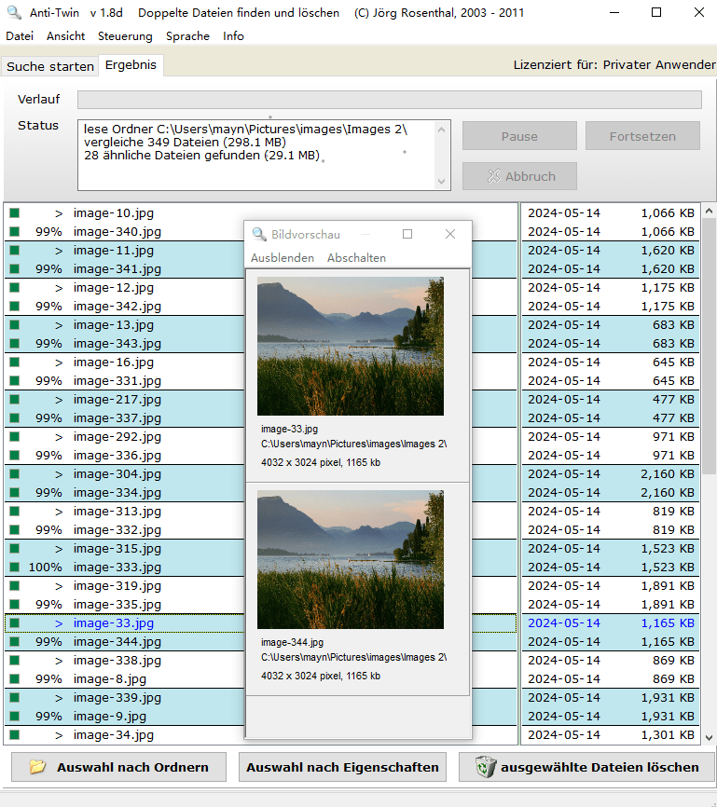The image size is (717, 807).
Task: Switch to the Suche starten tab
Action: tap(50, 66)
